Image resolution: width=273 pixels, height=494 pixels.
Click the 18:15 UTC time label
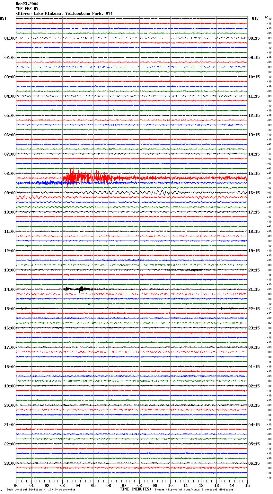pos(254,232)
